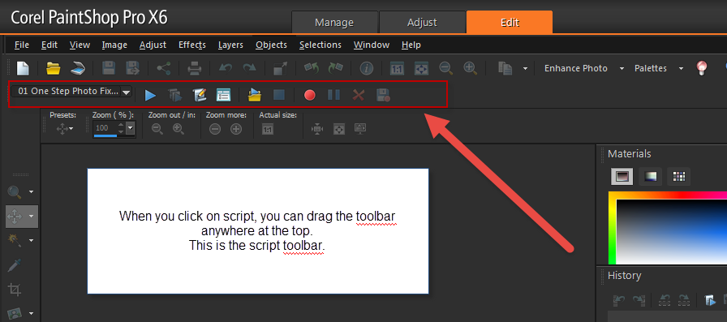Click the New image icon
This screenshot has height=322, width=727.
click(23, 69)
